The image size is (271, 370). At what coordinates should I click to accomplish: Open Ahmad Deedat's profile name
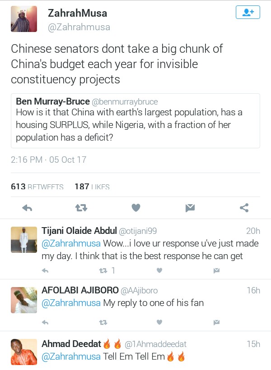70,344
